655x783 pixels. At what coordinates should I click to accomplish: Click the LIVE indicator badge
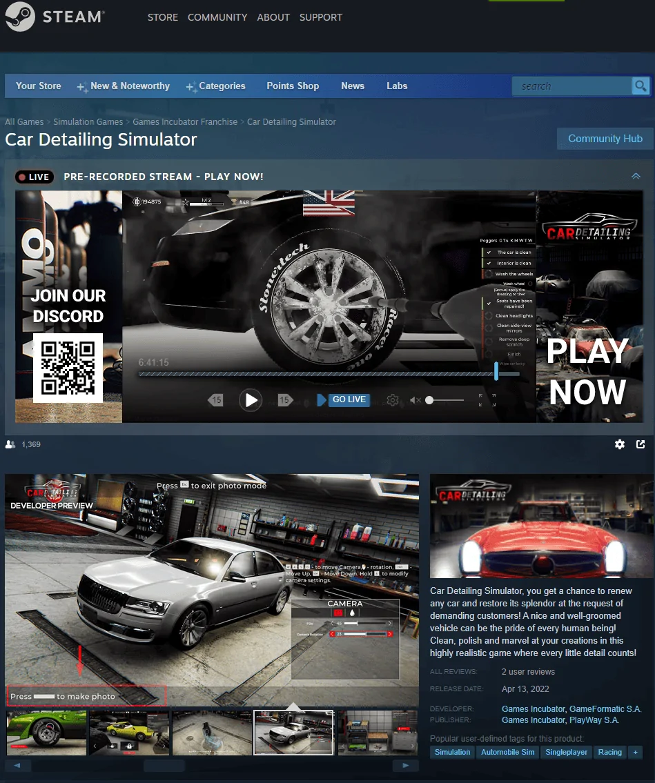[35, 177]
